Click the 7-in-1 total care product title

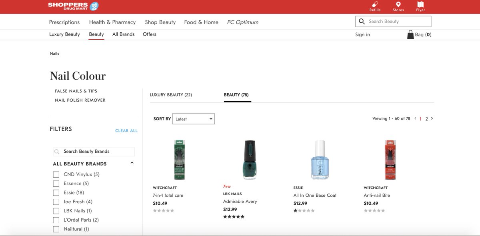point(168,196)
